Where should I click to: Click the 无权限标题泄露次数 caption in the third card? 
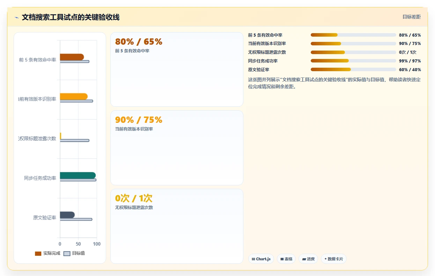point(134,208)
